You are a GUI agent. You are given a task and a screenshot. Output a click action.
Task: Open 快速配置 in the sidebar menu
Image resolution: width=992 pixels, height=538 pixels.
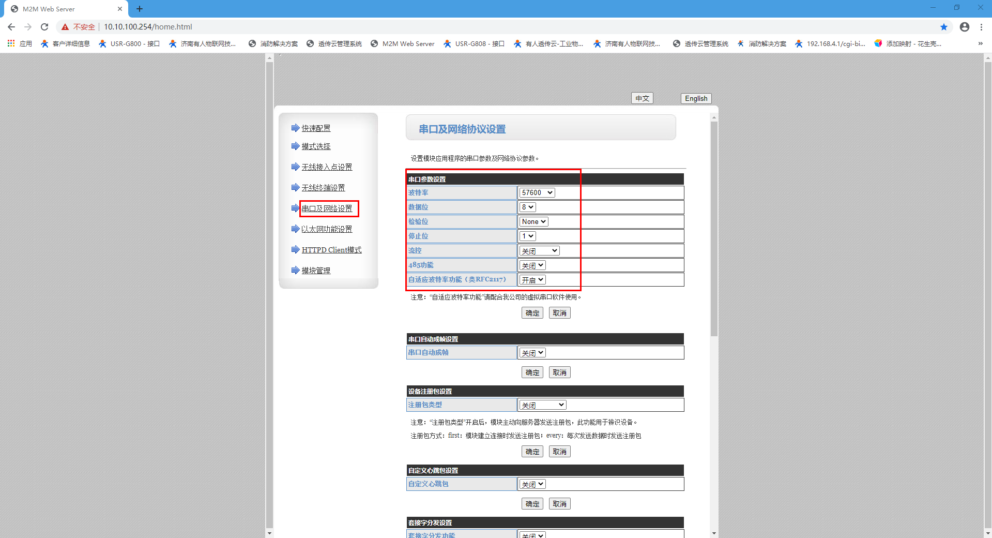[x=316, y=128]
